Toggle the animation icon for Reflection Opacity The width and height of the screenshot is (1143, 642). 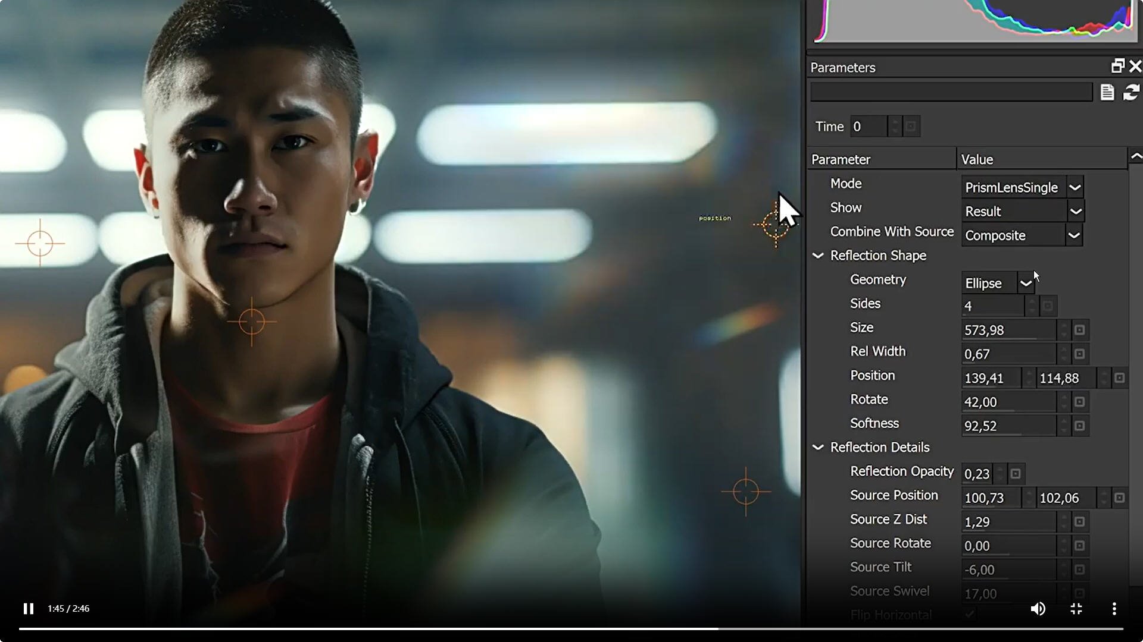[x=1016, y=474]
